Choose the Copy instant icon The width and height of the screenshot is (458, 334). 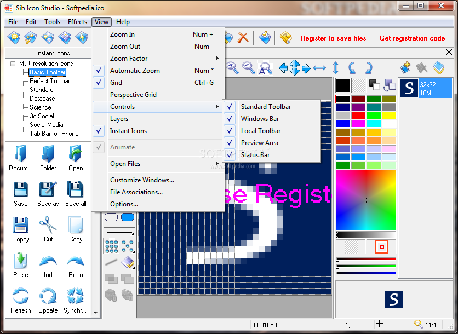tap(76, 229)
